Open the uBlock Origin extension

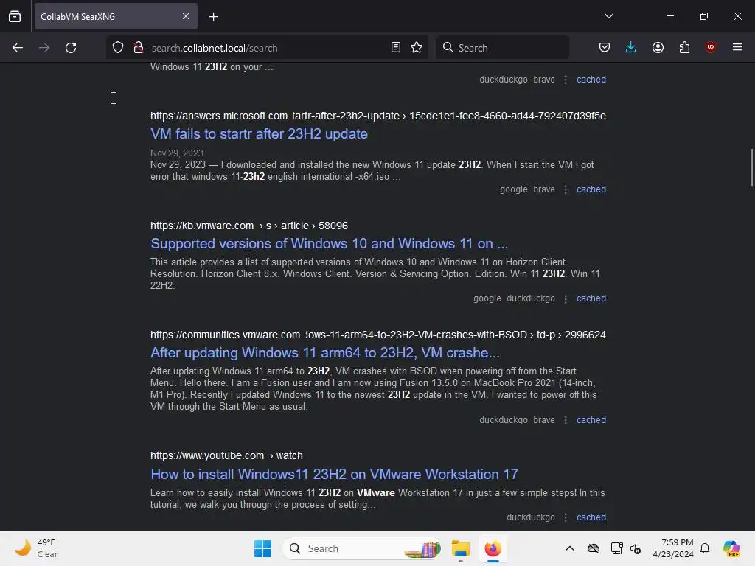pyautogui.click(x=710, y=48)
